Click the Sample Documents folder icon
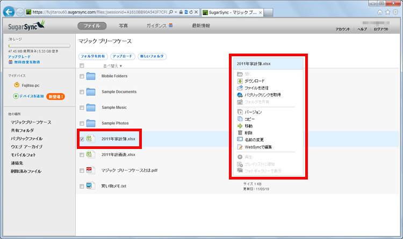This screenshot has height=239, width=403. (91, 92)
